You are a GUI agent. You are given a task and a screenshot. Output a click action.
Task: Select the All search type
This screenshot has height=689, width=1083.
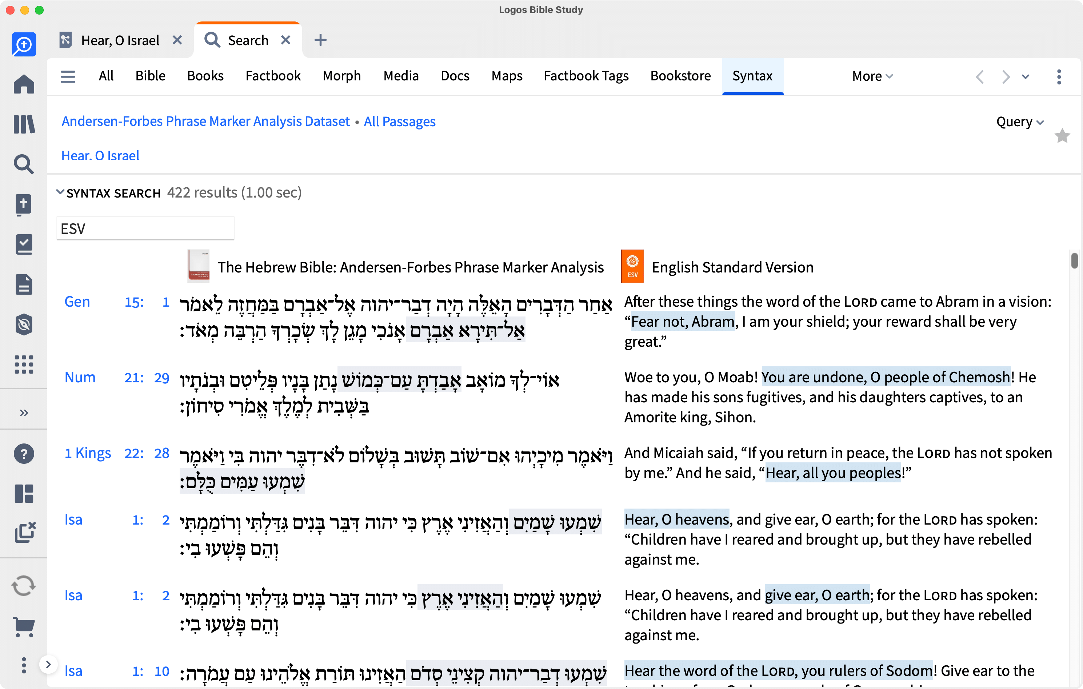point(106,76)
